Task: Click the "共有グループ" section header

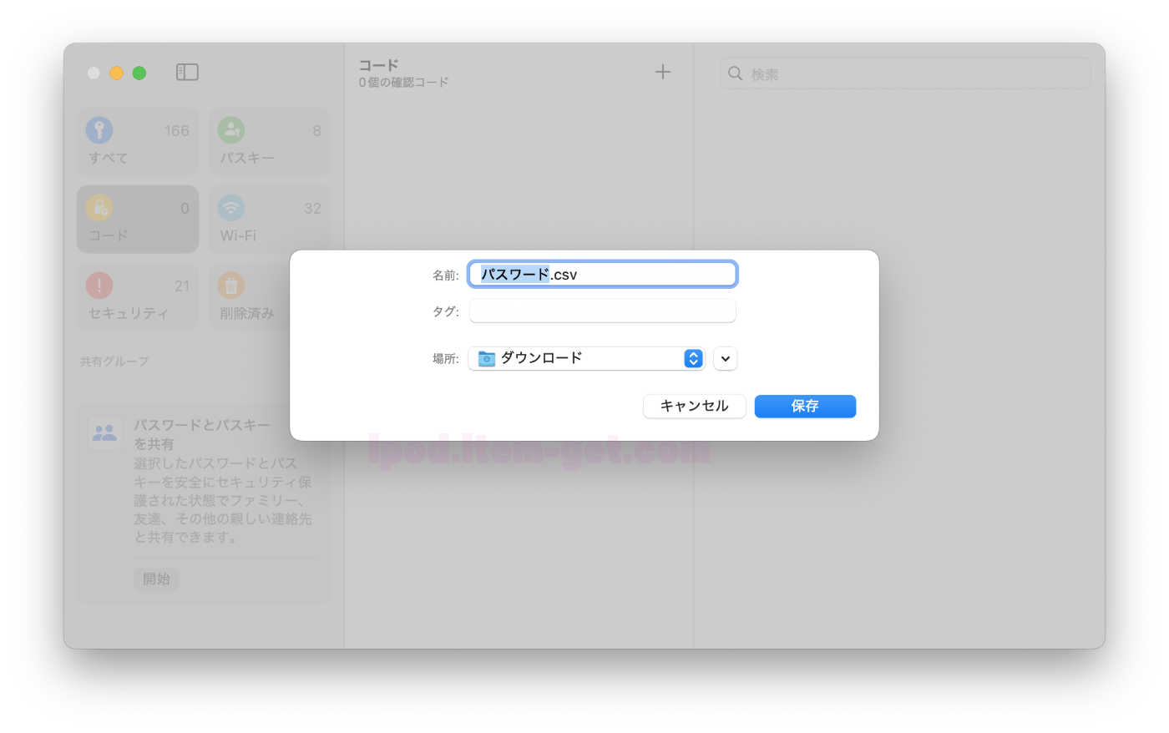Action: [114, 361]
